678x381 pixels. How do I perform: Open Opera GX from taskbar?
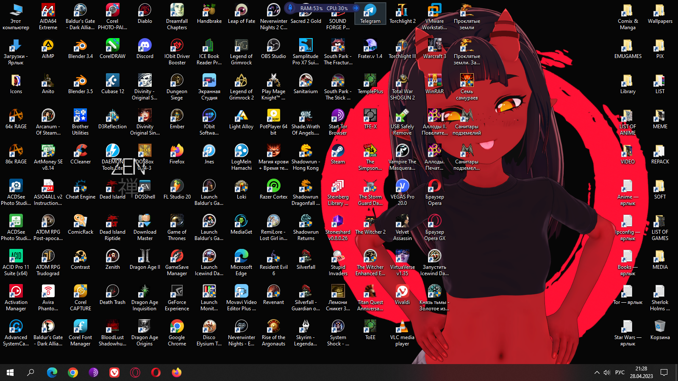pos(135,373)
